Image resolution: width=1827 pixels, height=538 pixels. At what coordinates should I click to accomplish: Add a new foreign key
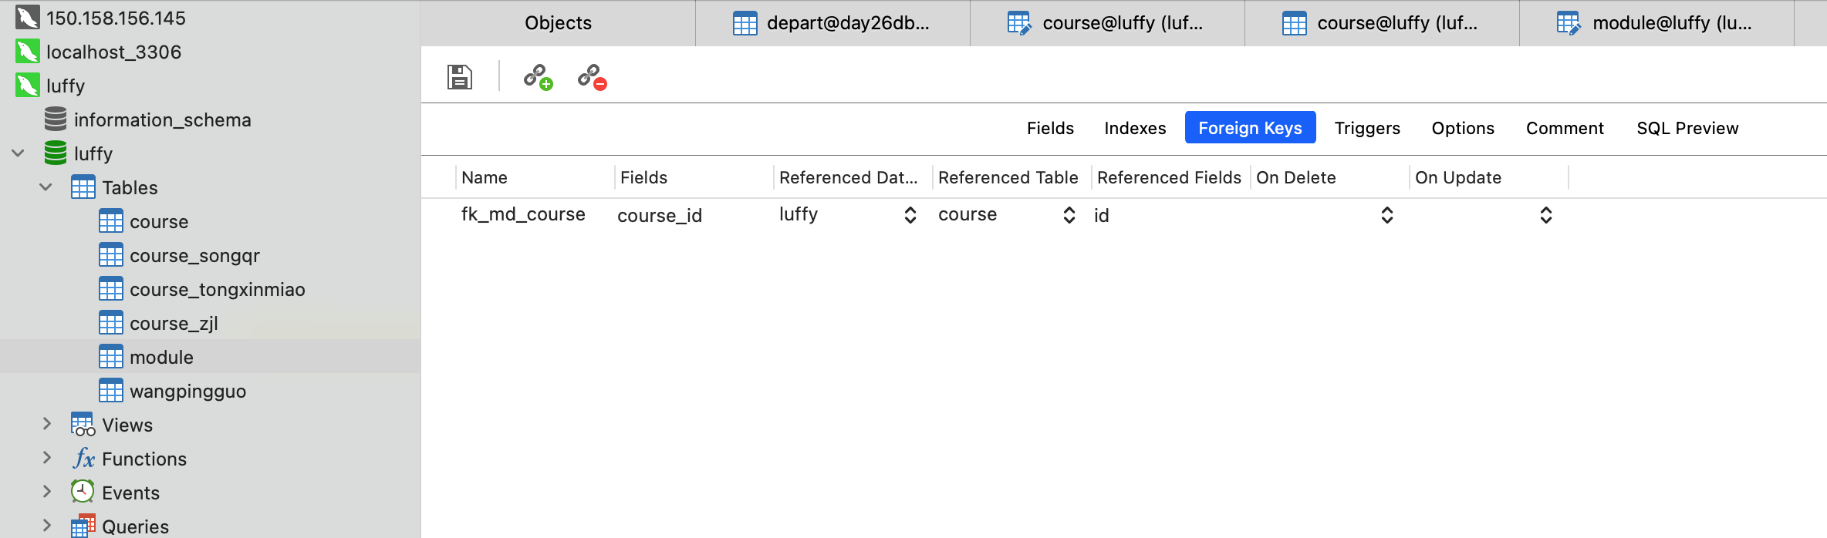coord(538,77)
